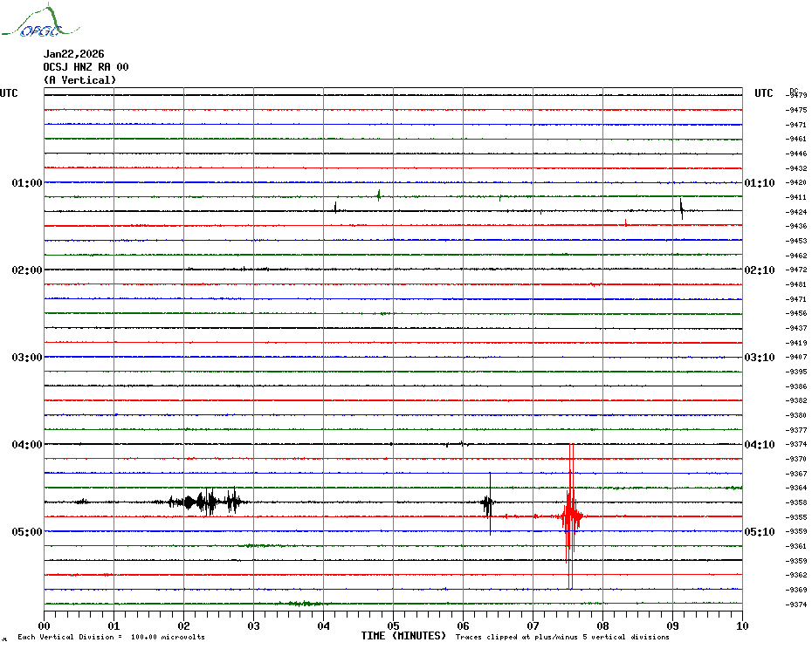
Task: Click the DC offset value -9456
Action: pos(796,314)
